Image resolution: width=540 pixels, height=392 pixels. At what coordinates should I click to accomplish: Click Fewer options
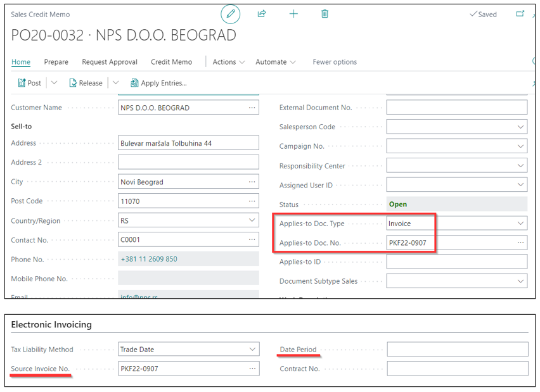click(x=335, y=62)
